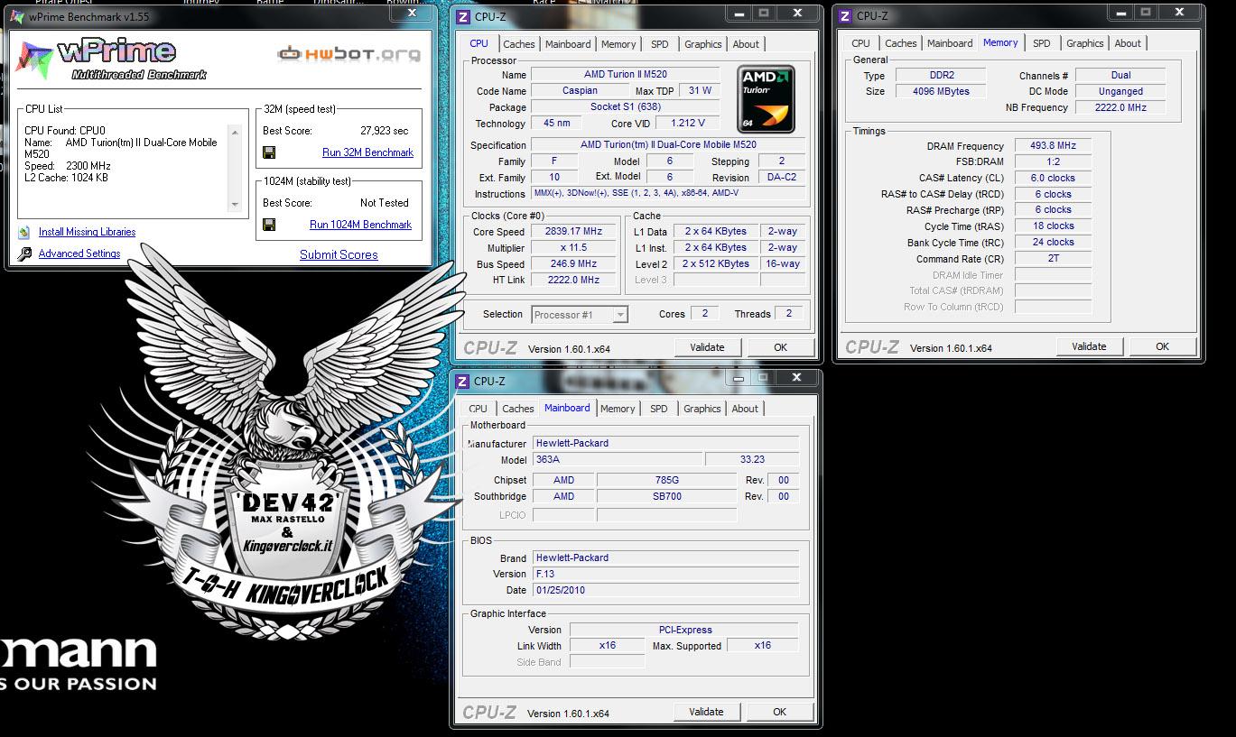The height and width of the screenshot is (737, 1236).
Task: Click the Core Speed 2839.17 MHz value
Action: point(573,231)
